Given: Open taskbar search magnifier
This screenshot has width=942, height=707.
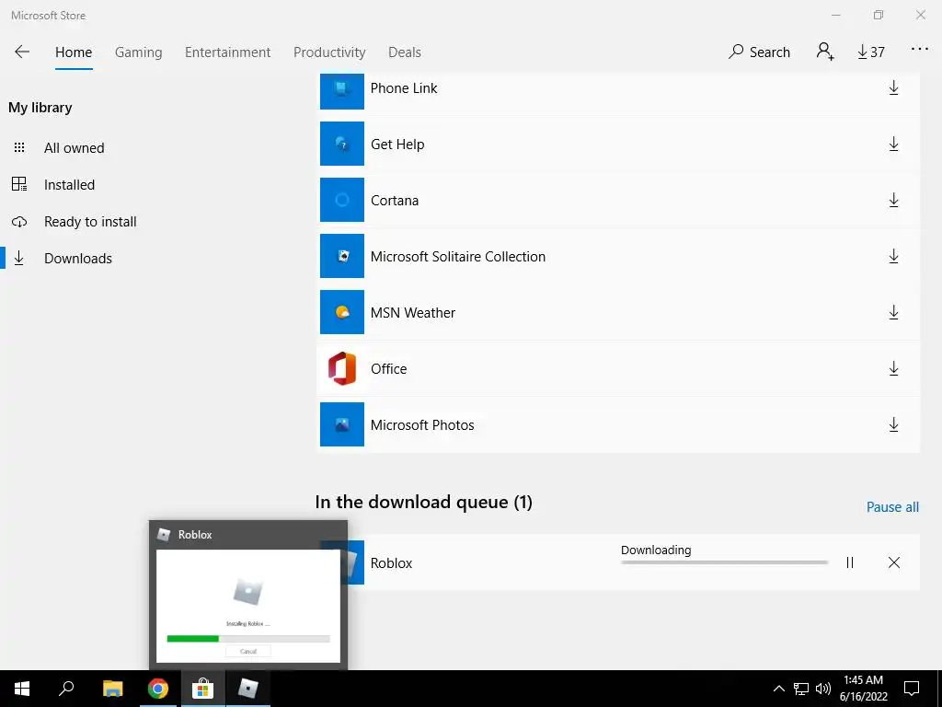Looking at the screenshot, I should click(x=66, y=689).
